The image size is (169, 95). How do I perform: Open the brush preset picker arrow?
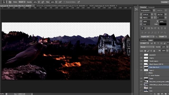(x=6, y=2)
